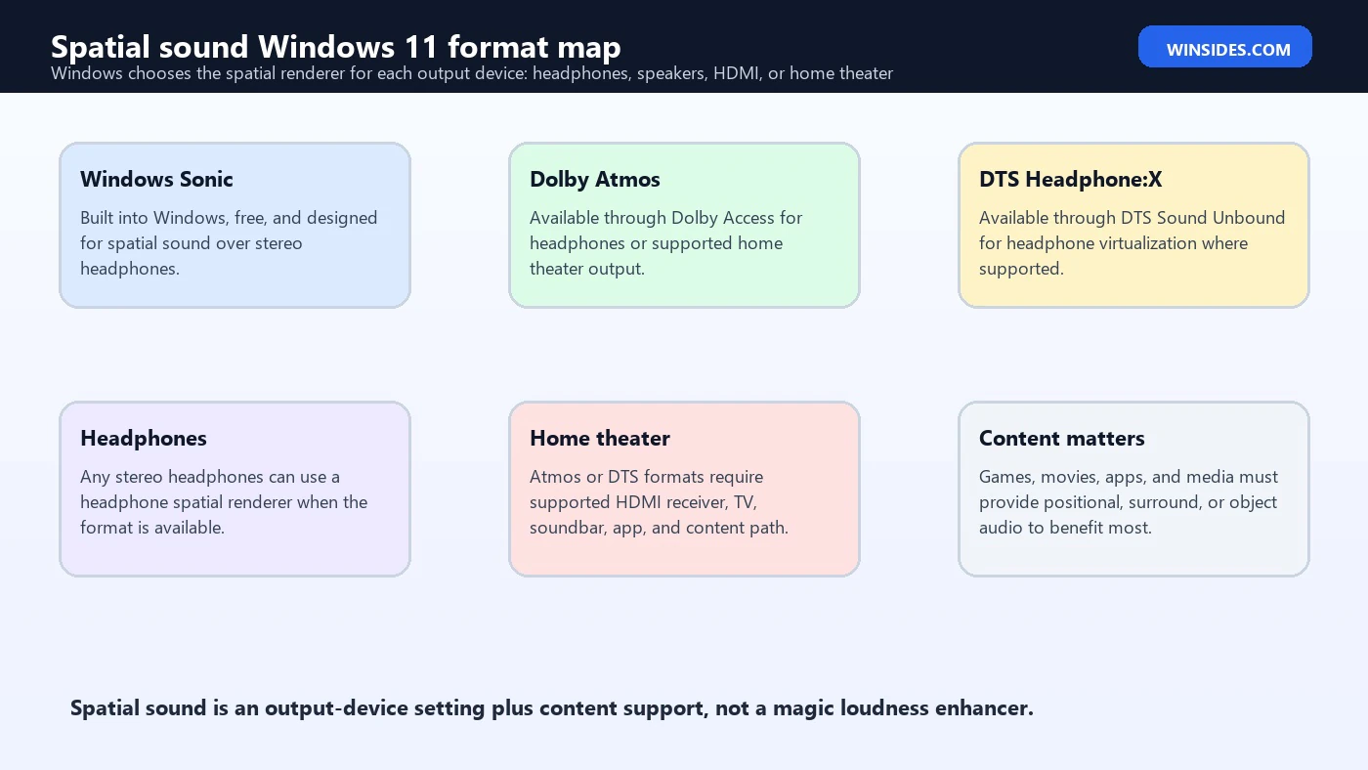
Task: Click the WINSIDES.COM button
Action: point(1224,47)
